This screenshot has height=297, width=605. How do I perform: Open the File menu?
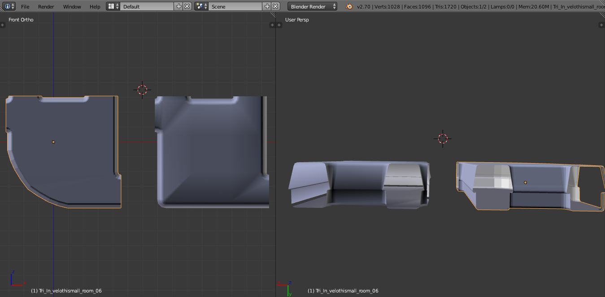(x=25, y=7)
